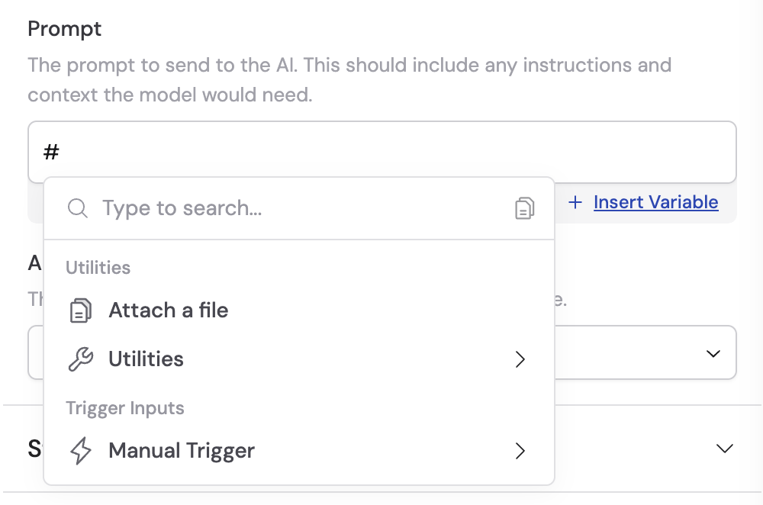Click the pages icon at the search bar's right
The width and height of the screenshot is (763, 505).
point(524,207)
